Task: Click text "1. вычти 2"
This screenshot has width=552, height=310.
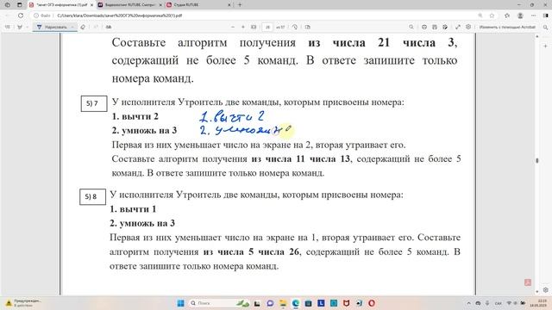Action: 135,116
